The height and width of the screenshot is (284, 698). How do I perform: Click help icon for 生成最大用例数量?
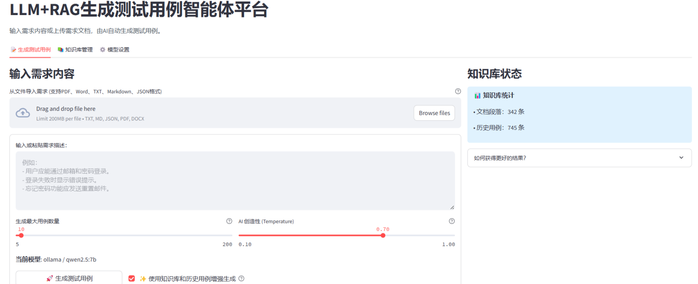229,221
